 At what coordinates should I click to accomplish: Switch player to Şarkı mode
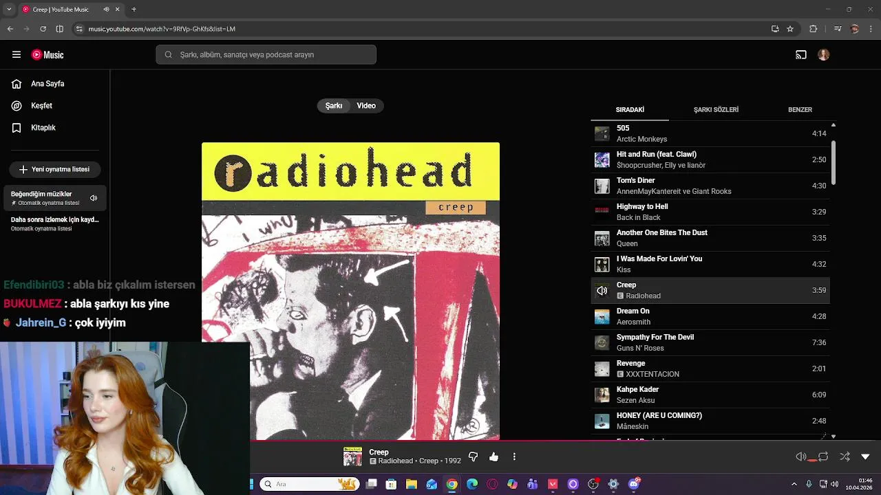pos(334,106)
